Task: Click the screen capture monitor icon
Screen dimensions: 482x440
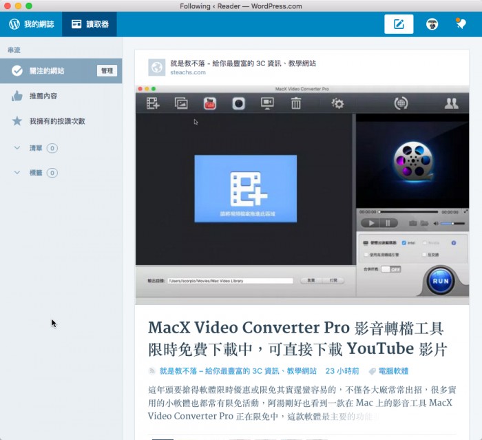Action: coord(267,103)
